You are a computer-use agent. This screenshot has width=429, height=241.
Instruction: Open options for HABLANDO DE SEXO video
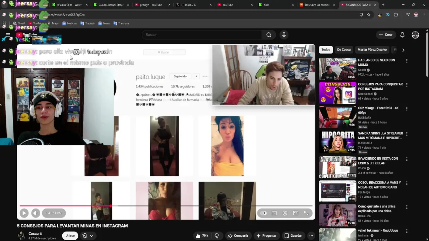click(407, 61)
